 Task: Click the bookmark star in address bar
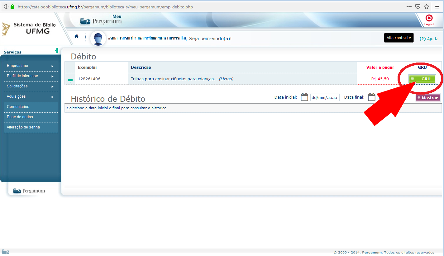coord(427,7)
